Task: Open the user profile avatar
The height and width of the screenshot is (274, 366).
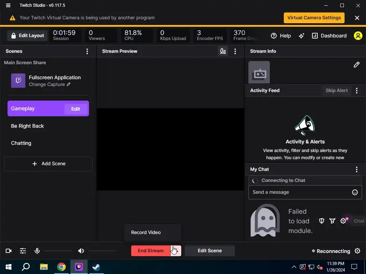Action: tap(358, 36)
